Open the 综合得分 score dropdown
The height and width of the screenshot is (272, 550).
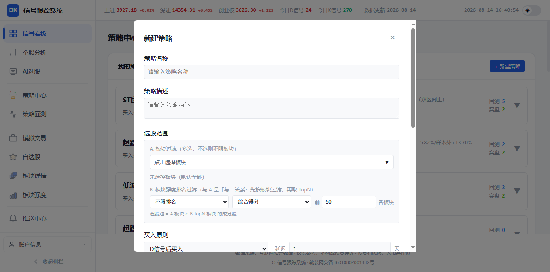tap(272, 202)
